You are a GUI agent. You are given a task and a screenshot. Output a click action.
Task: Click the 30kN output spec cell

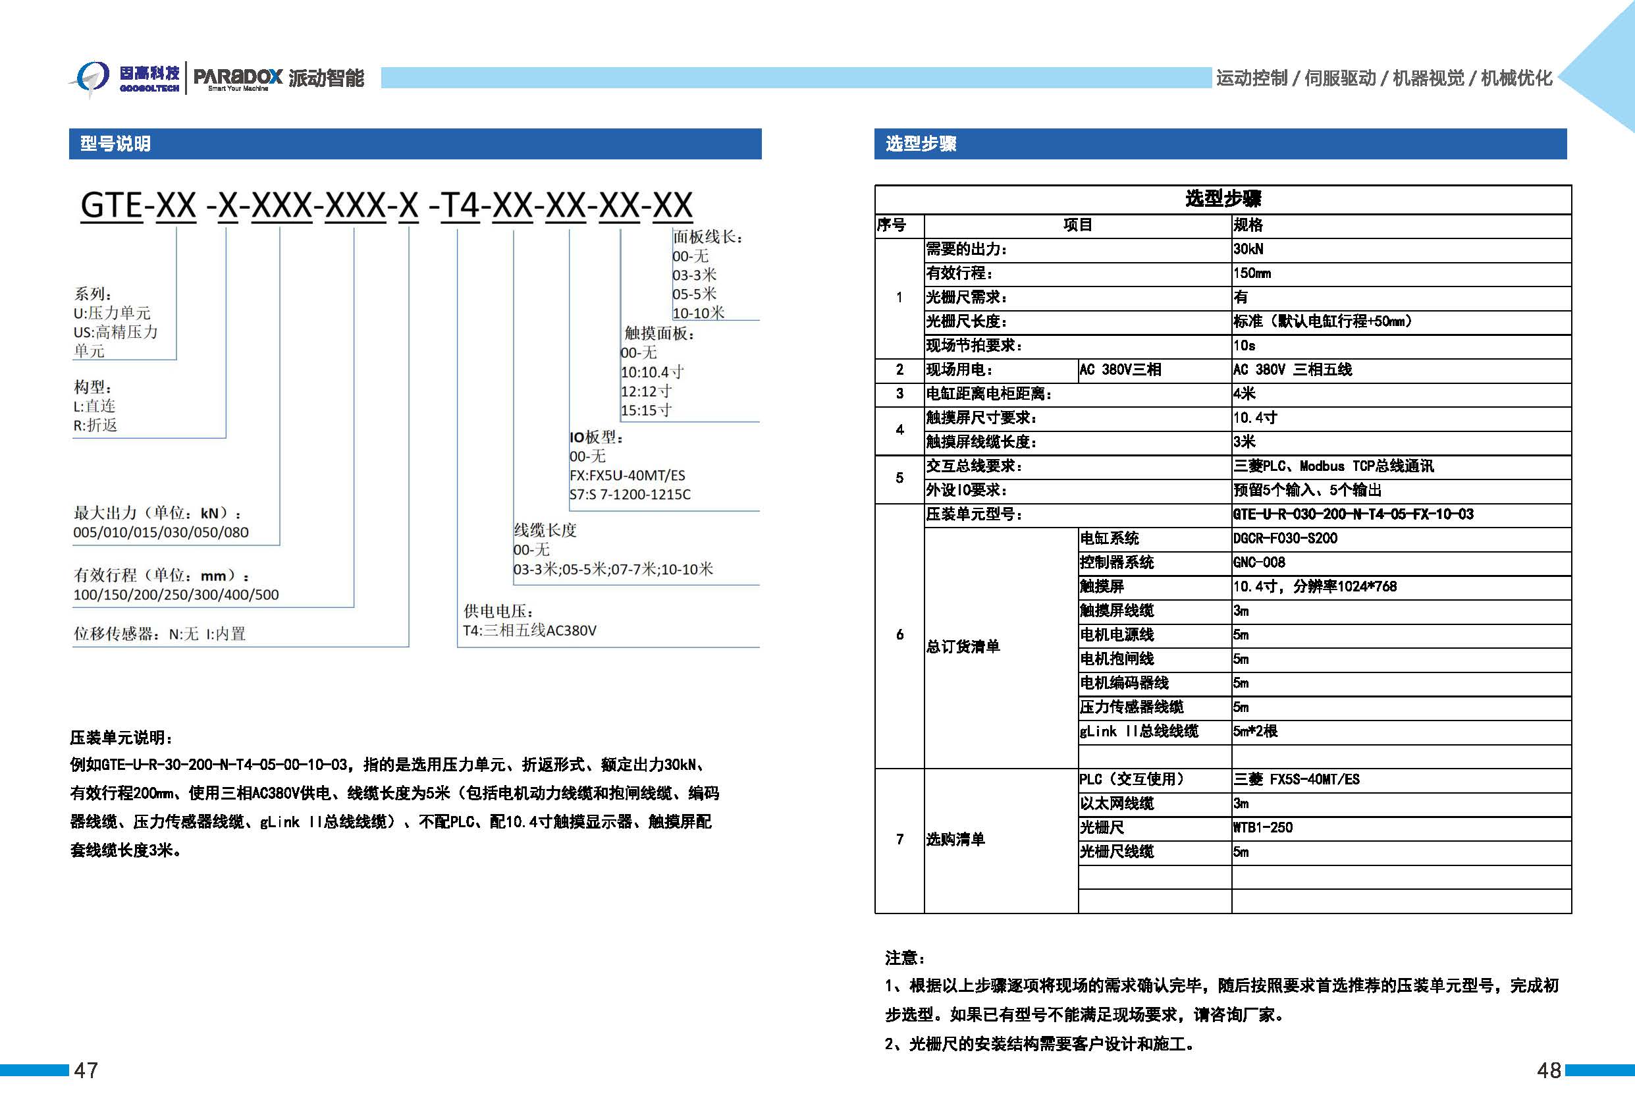tap(1248, 249)
